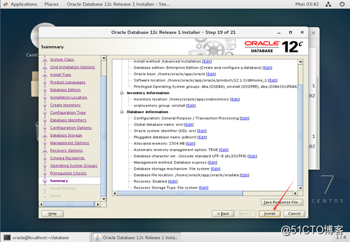Click scroll-left arrow under steps sidebar
This screenshot has width=350, height=242.
coord(42,204)
